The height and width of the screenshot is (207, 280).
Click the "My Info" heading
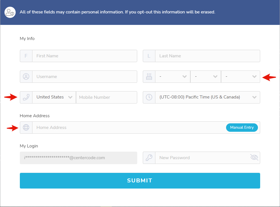click(x=27, y=39)
